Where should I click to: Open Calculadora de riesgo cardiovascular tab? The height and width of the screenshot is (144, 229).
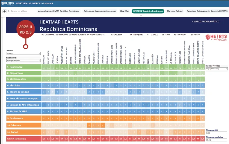pyautogui.click(x=100, y=11)
